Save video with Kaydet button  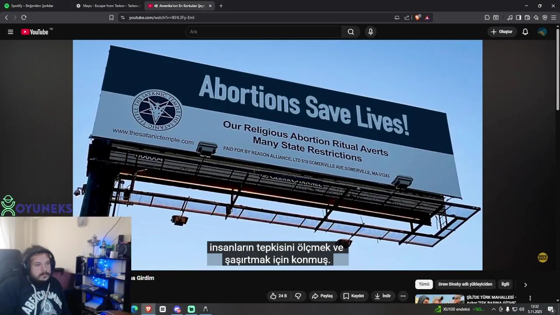(353, 296)
